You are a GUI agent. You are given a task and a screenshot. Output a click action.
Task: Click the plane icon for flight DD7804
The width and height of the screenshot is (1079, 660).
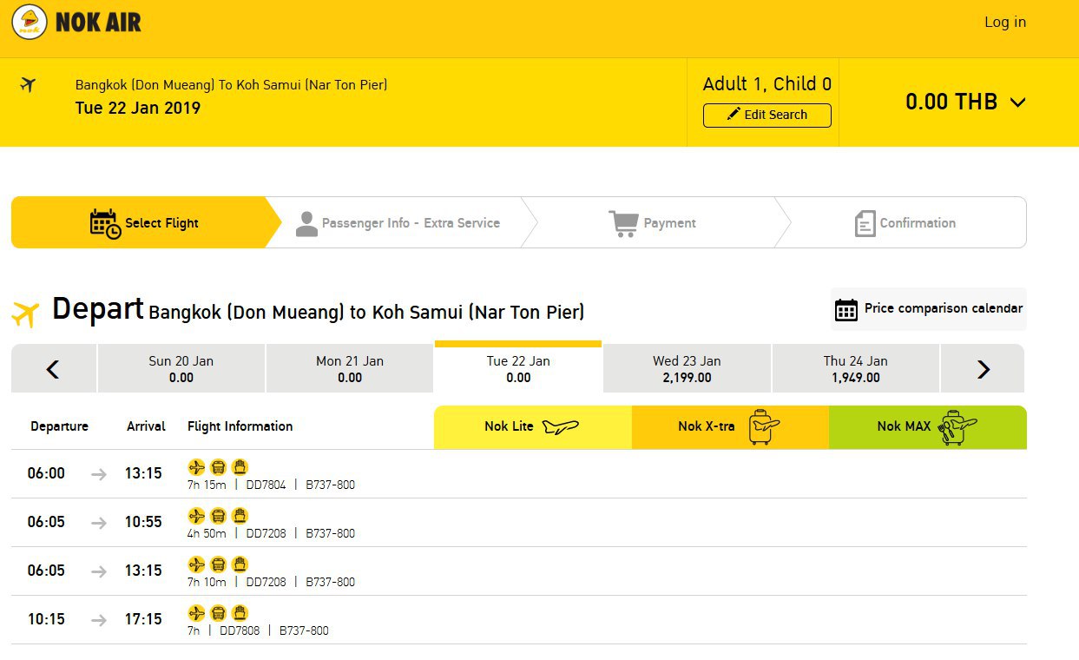tap(197, 467)
